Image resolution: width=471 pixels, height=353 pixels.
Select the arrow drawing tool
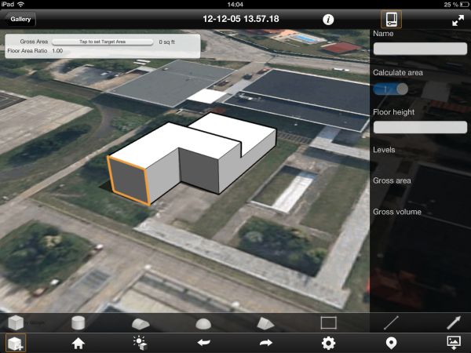[x=453, y=322]
